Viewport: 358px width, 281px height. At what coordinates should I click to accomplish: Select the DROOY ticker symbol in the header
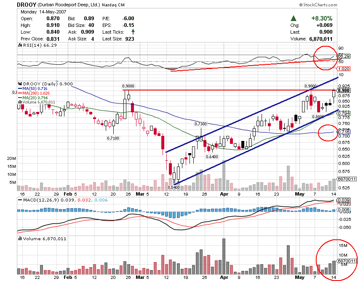point(27,5)
